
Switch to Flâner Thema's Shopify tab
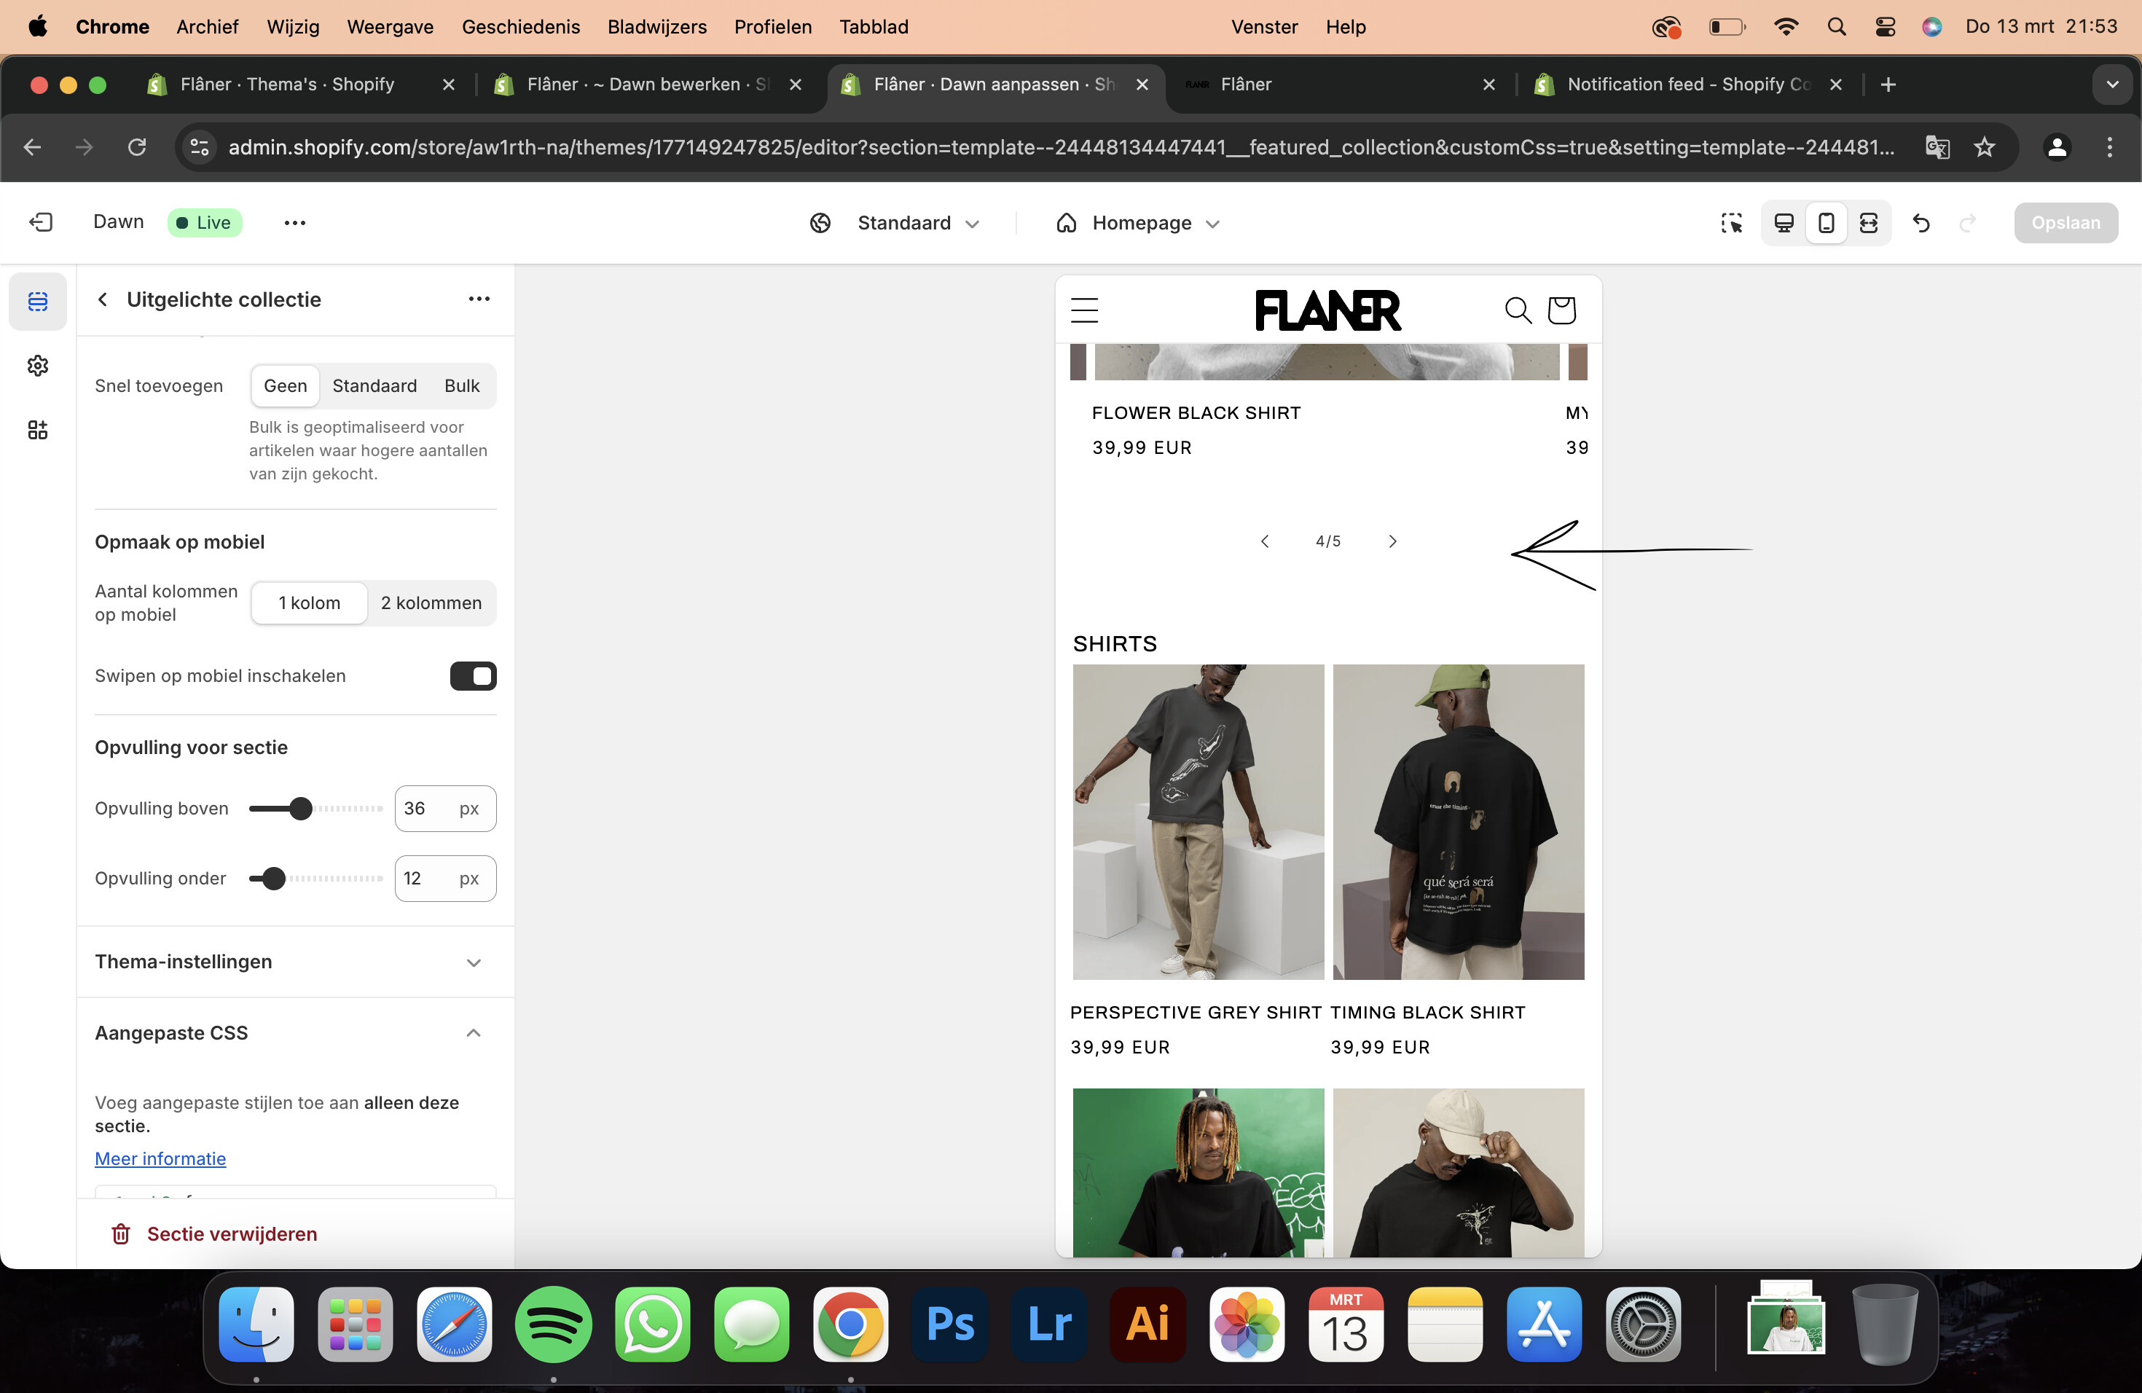pyautogui.click(x=287, y=85)
